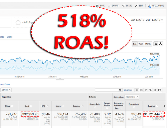Click the revenue value $1,721,444.60
The image size is (167, 128).
pyautogui.click(x=154, y=114)
